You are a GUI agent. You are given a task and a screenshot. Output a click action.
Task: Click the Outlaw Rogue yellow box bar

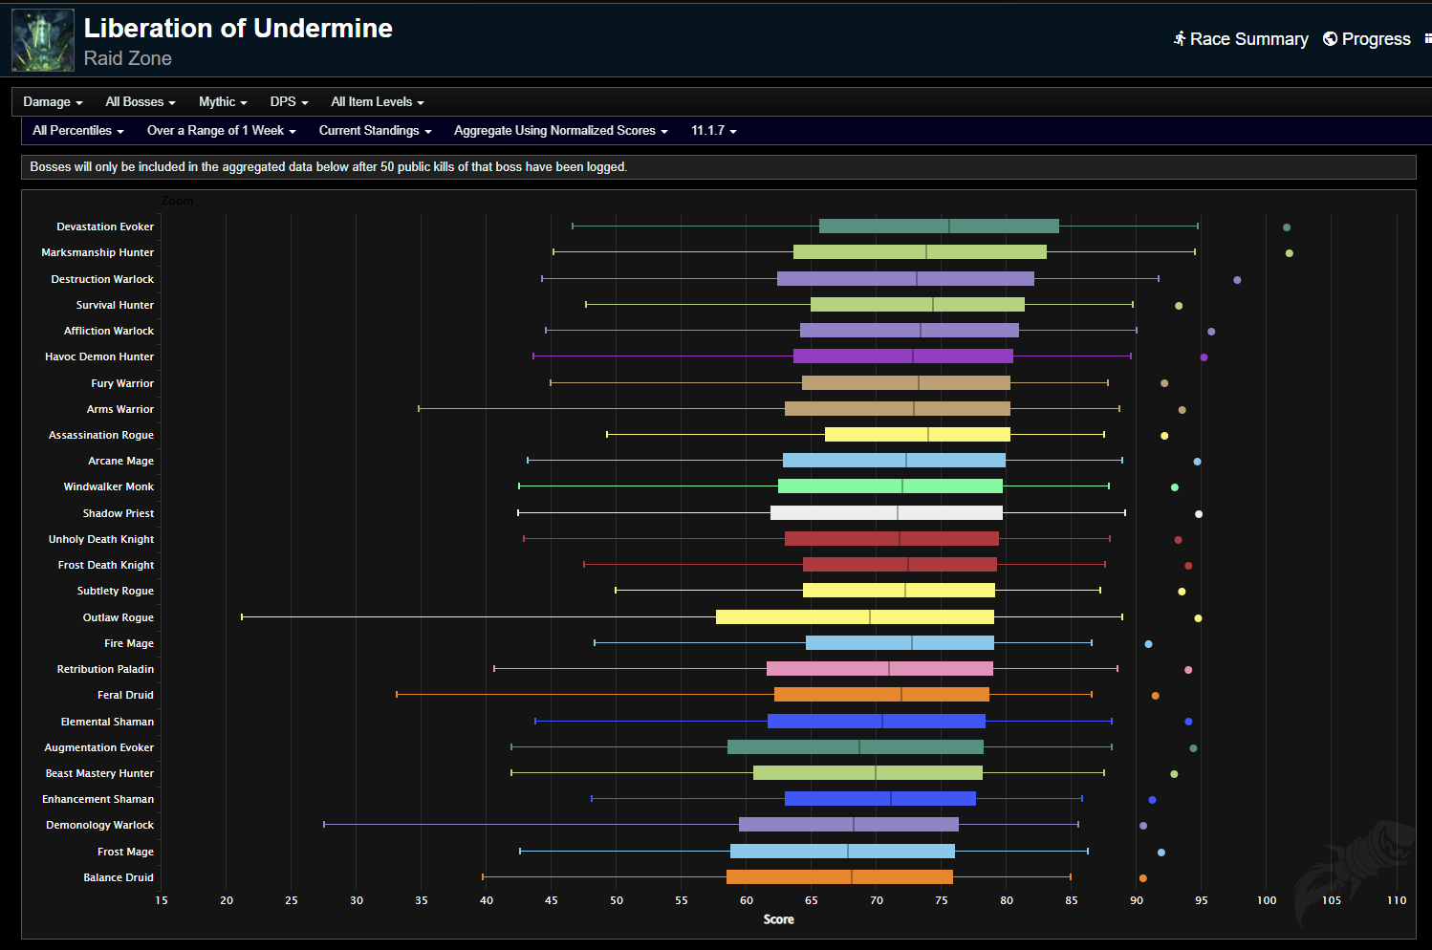pyautogui.click(x=855, y=617)
